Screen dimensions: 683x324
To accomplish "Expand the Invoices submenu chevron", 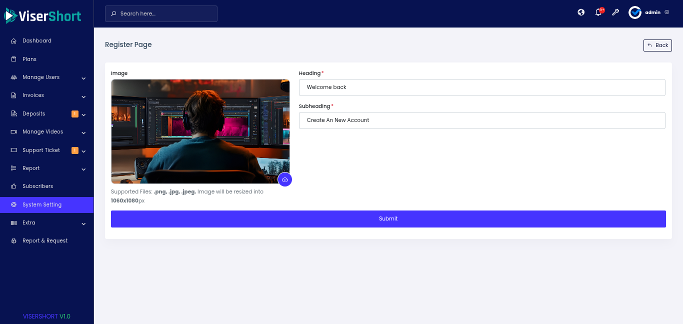I will coord(83,96).
